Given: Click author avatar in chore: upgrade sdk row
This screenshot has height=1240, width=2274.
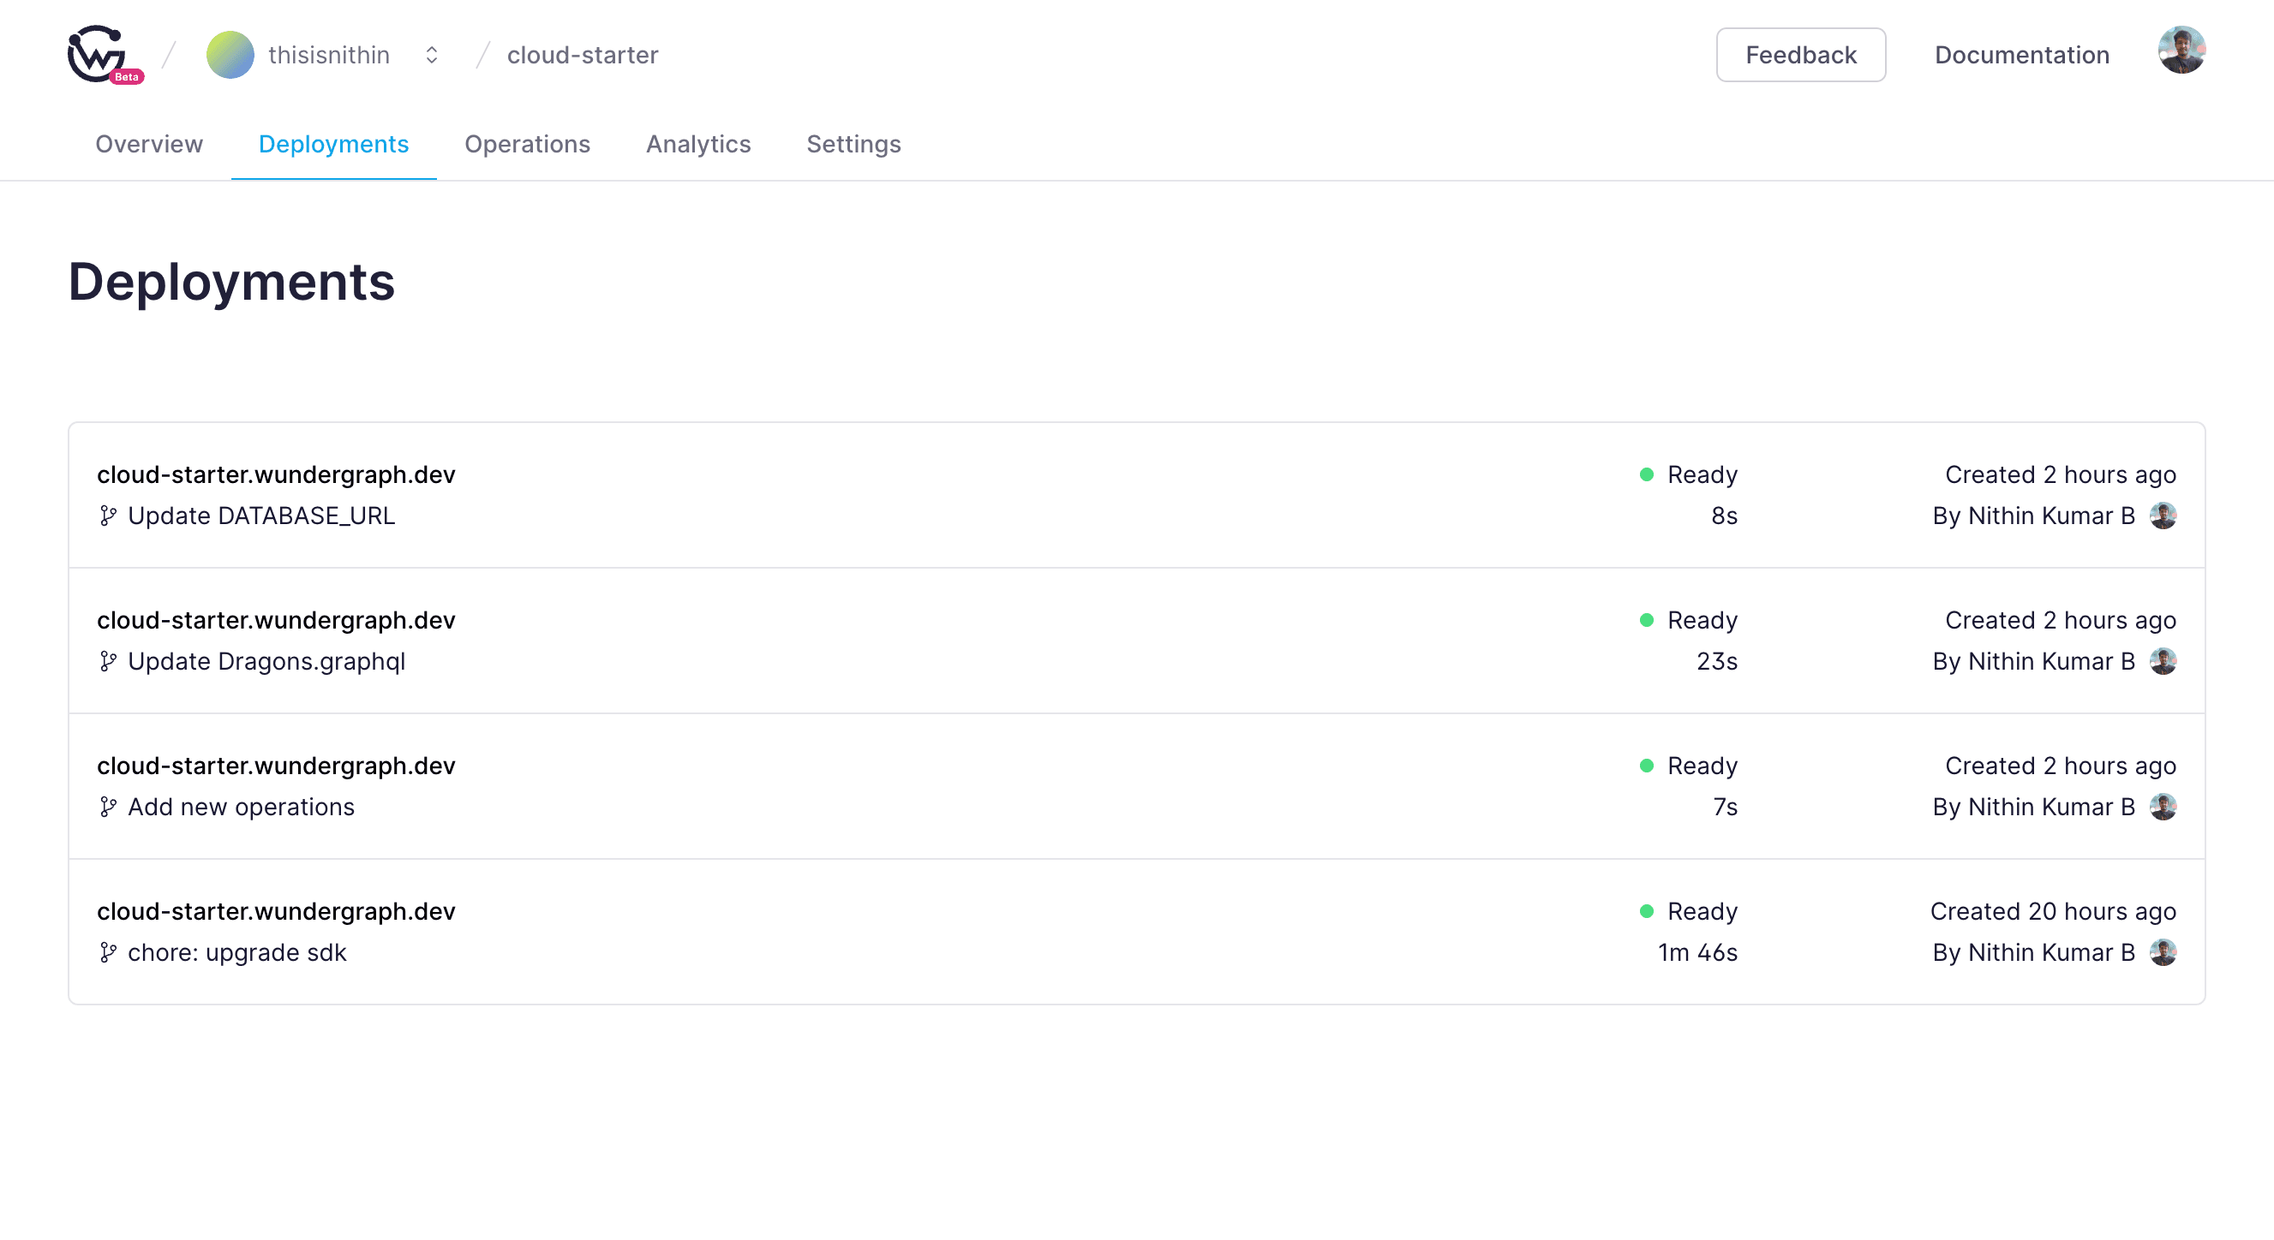Looking at the screenshot, I should 2163,952.
